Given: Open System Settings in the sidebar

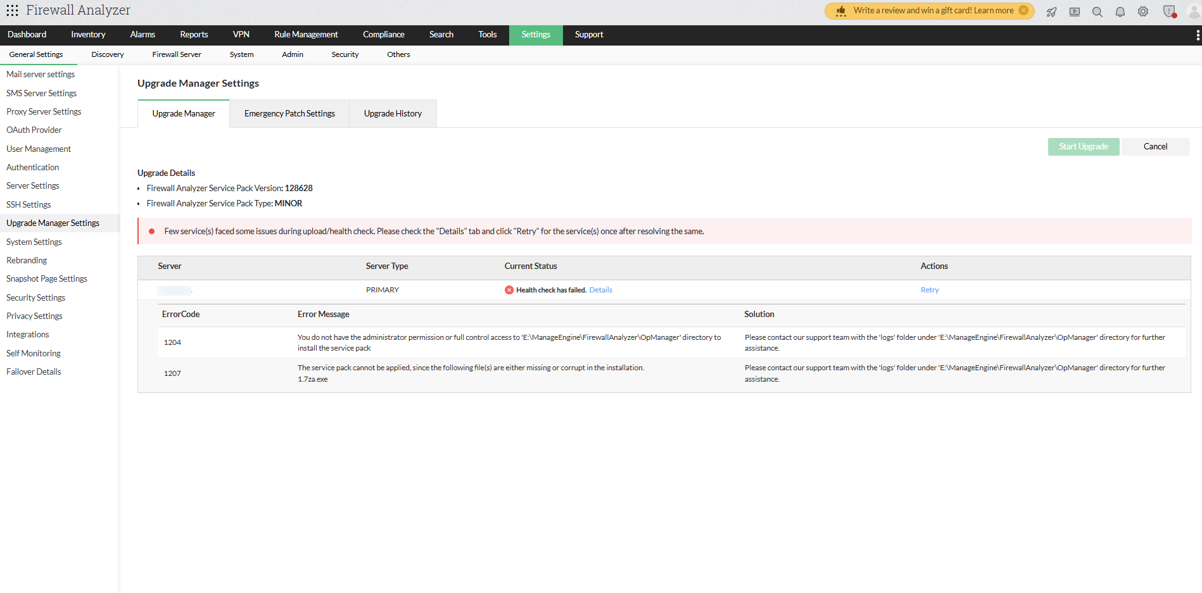Looking at the screenshot, I should (34, 242).
